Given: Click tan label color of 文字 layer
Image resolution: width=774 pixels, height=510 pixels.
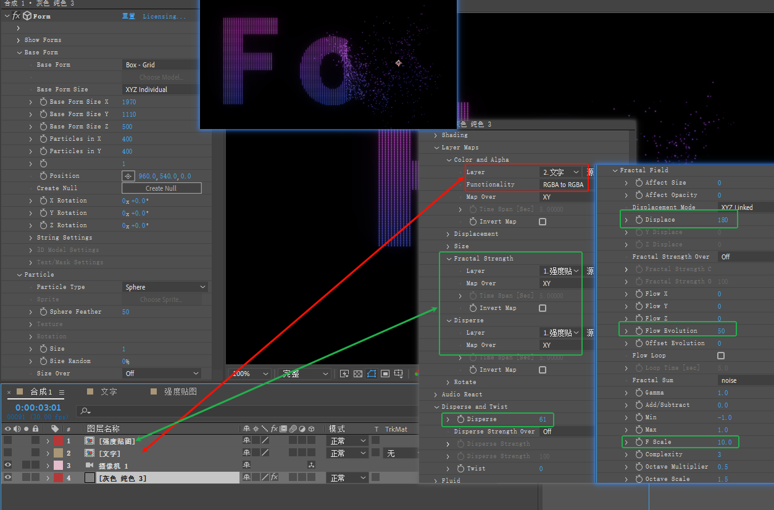Looking at the screenshot, I should pyautogui.click(x=58, y=453).
